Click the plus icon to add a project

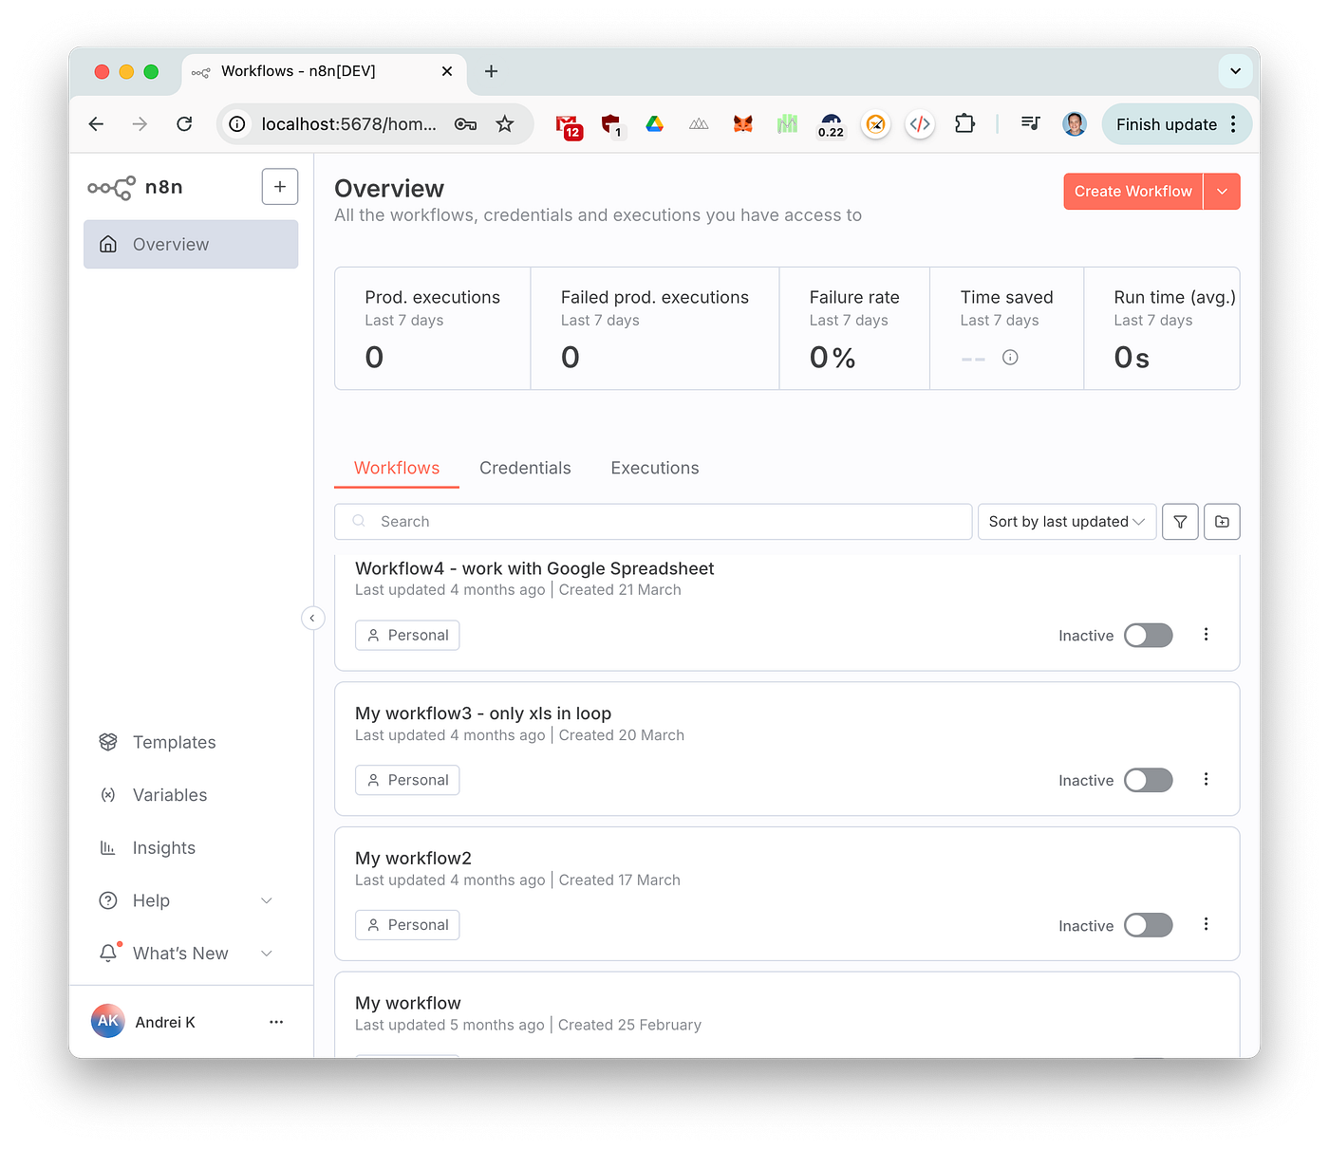pos(279,186)
